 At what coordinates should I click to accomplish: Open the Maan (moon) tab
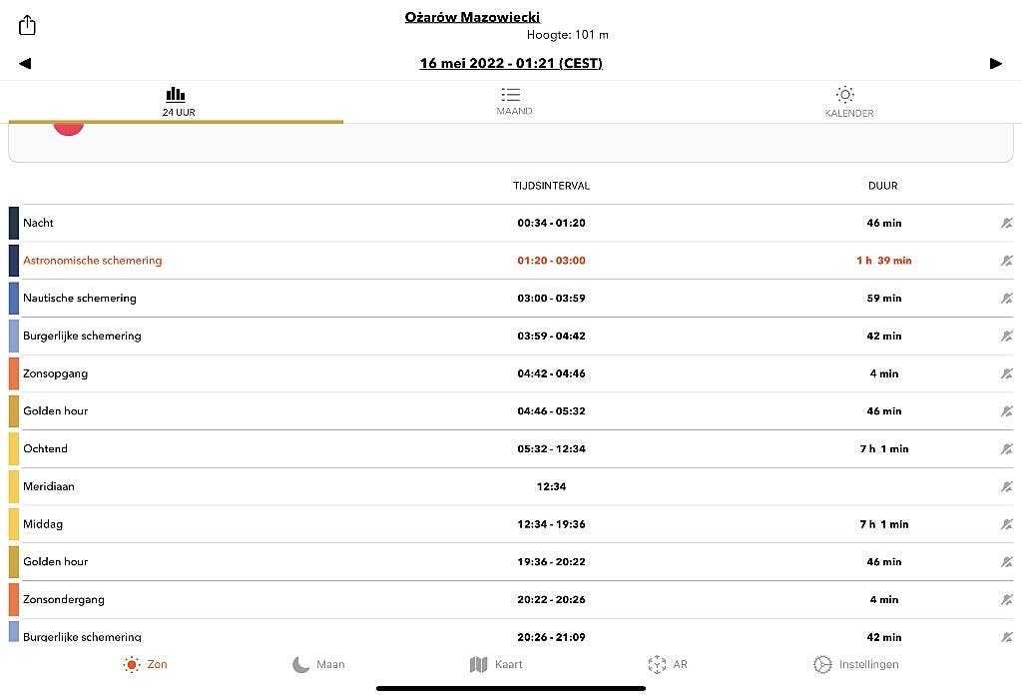pyautogui.click(x=318, y=664)
